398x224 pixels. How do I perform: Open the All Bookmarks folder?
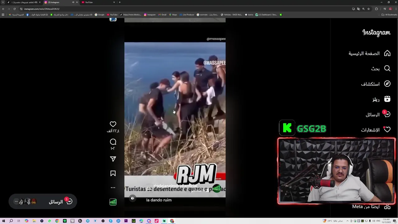point(389,15)
